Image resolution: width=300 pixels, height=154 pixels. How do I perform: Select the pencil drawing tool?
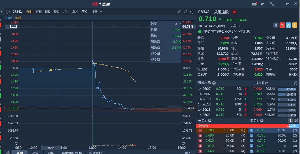(x=179, y=11)
